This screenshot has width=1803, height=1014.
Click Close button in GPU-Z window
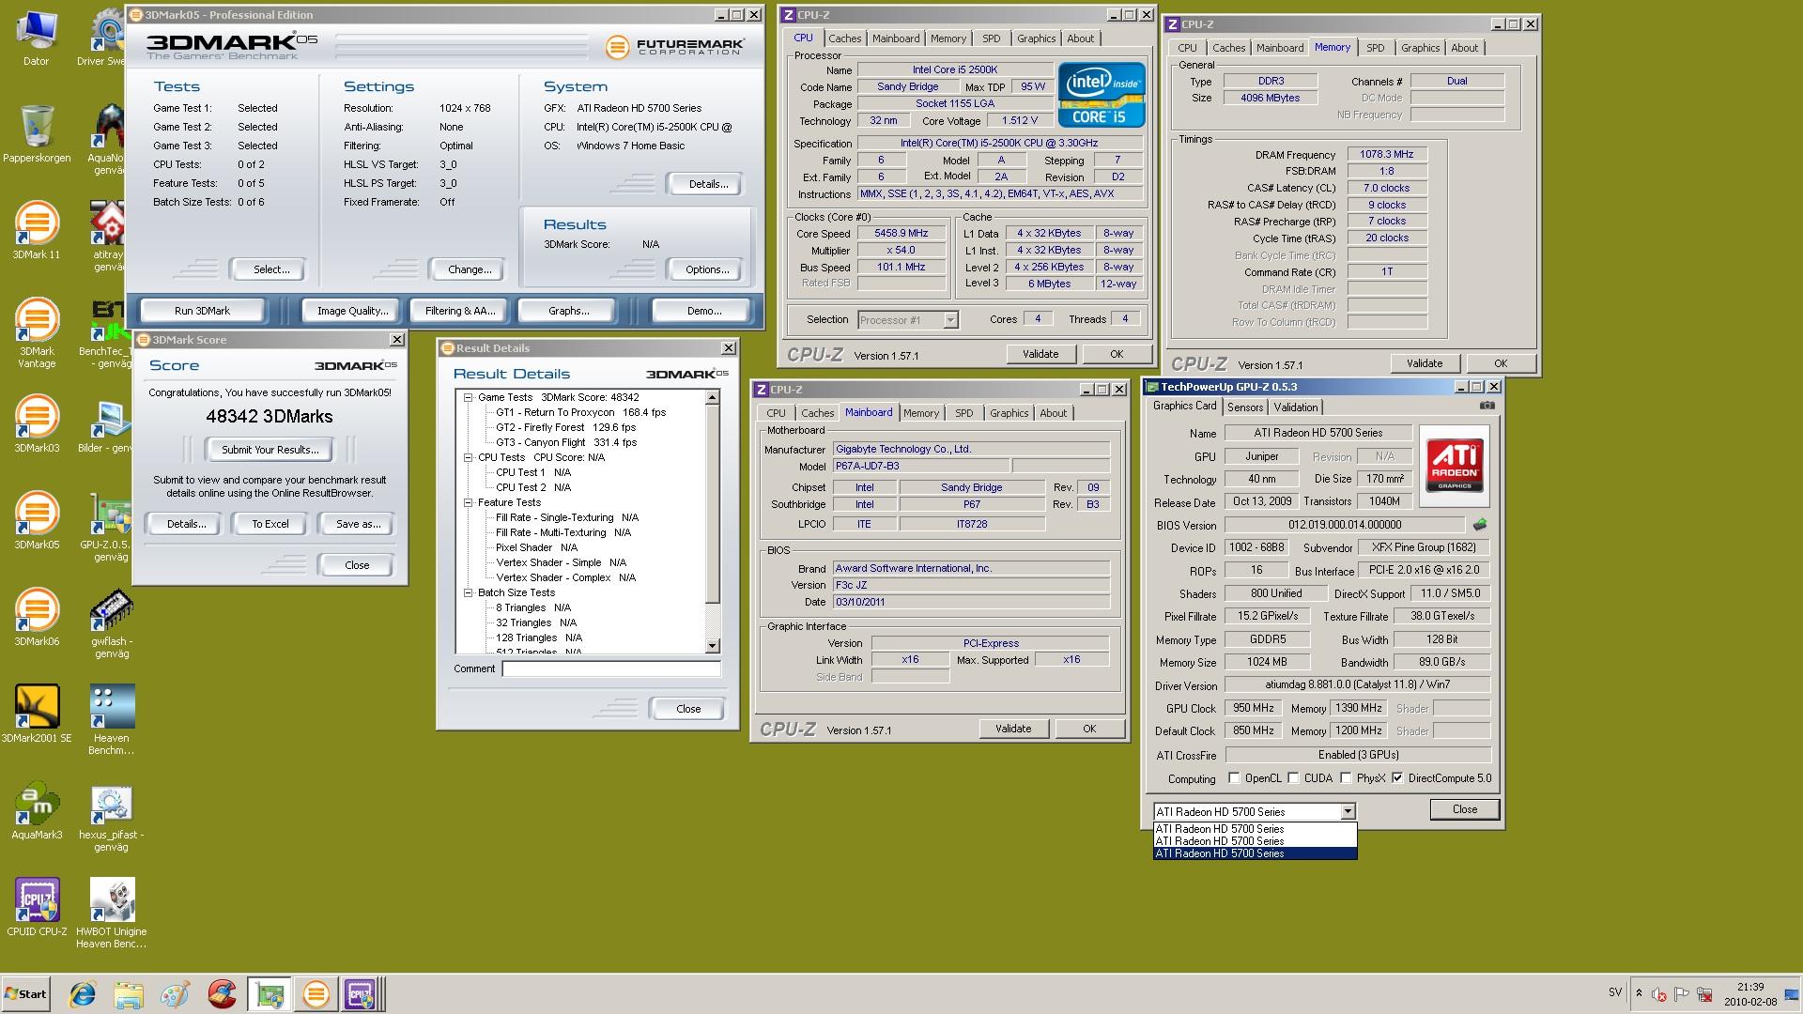tap(1464, 809)
